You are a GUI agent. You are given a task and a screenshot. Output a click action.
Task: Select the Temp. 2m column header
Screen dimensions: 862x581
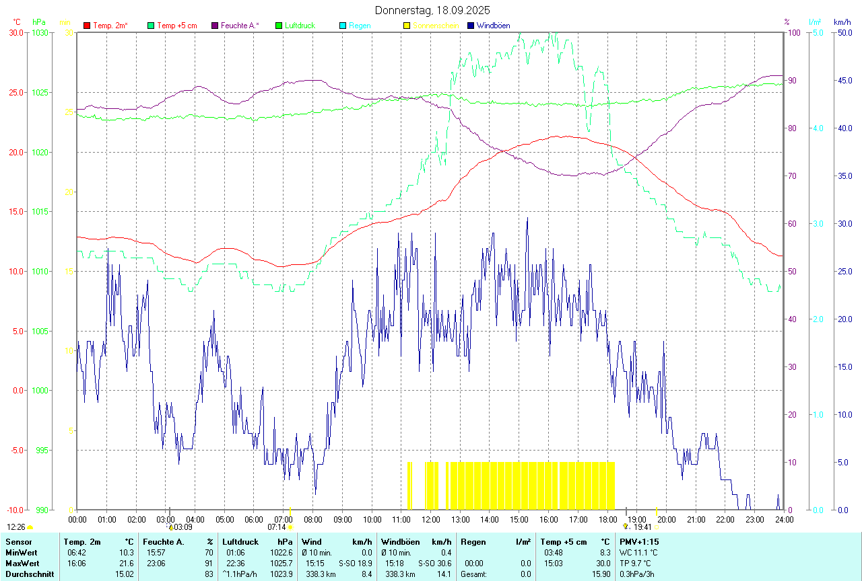click(82, 541)
